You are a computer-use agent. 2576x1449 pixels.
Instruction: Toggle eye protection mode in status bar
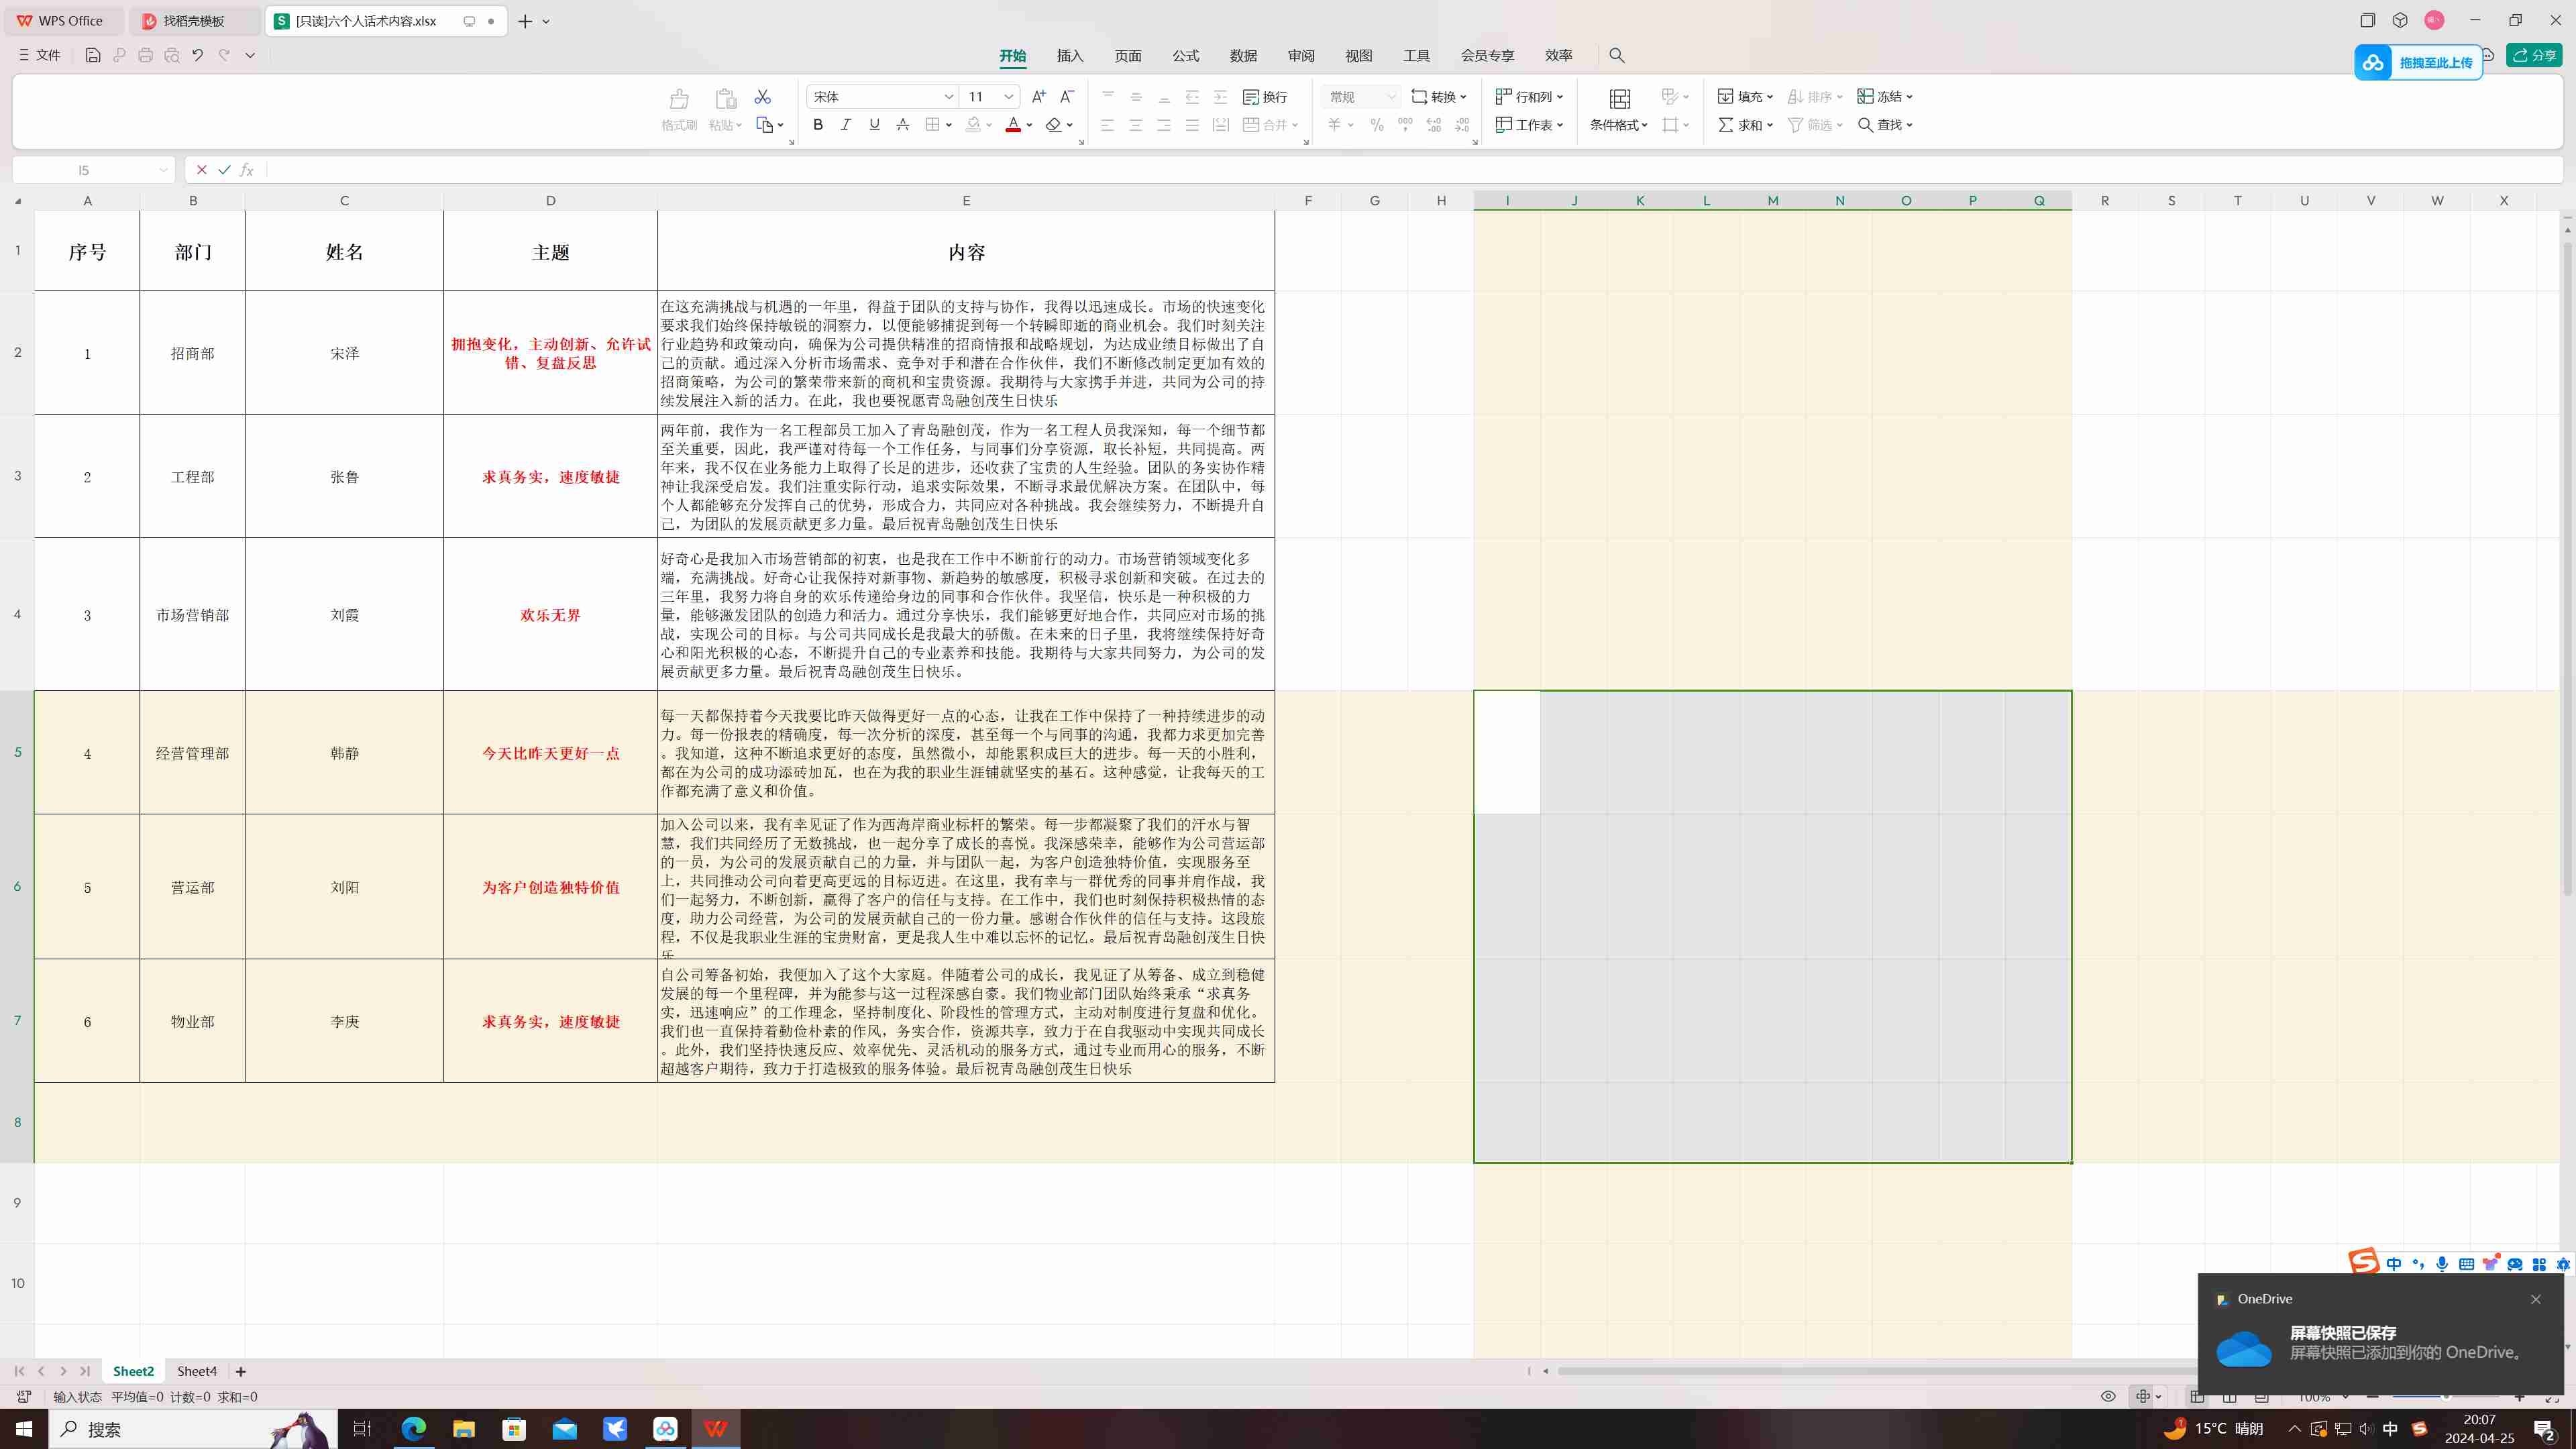click(2108, 1397)
